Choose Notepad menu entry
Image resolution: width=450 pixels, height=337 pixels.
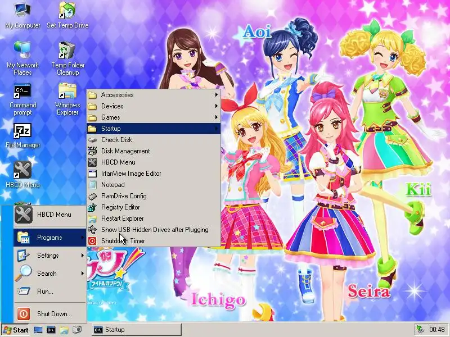click(154, 185)
